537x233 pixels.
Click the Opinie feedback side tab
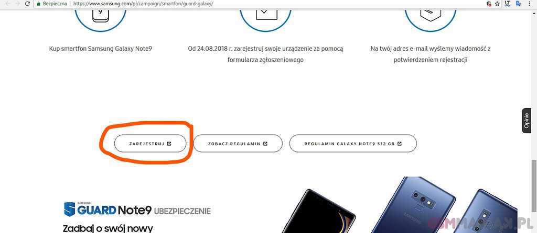click(527, 121)
